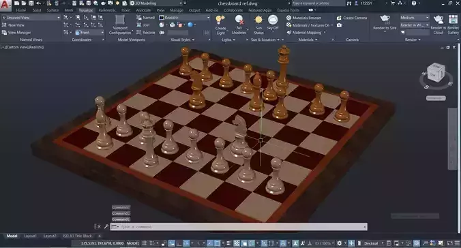The height and width of the screenshot is (248, 461).
Task: Toggle the grid display in status bar
Action: [x=145, y=243]
